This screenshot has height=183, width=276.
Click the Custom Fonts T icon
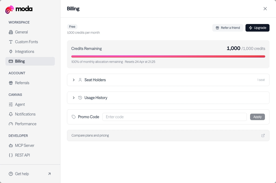11,42
